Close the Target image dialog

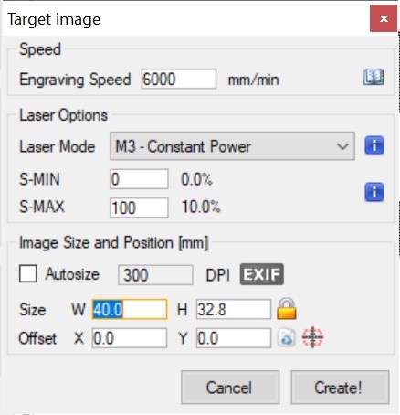pos(384,18)
